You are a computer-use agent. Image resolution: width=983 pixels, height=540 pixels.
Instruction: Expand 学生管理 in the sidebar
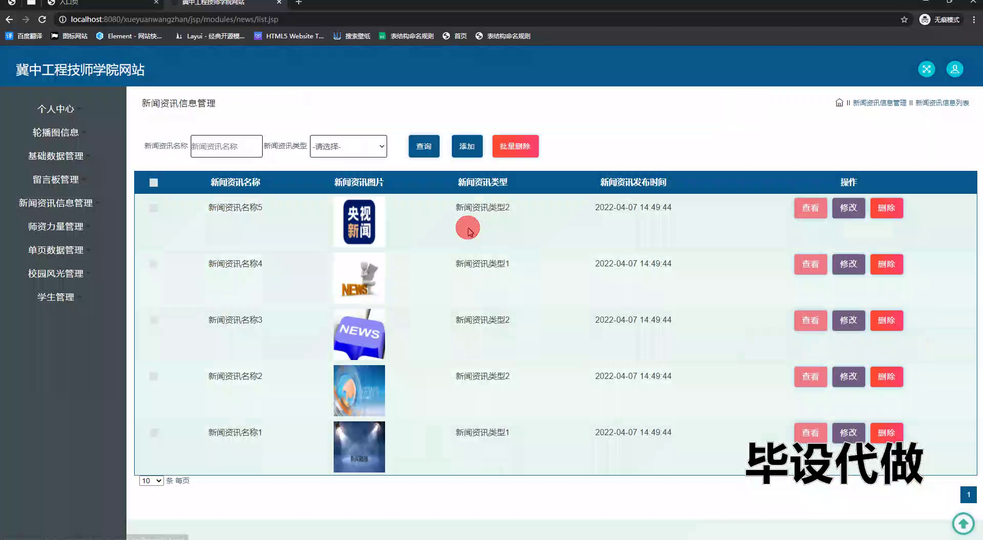(x=56, y=297)
